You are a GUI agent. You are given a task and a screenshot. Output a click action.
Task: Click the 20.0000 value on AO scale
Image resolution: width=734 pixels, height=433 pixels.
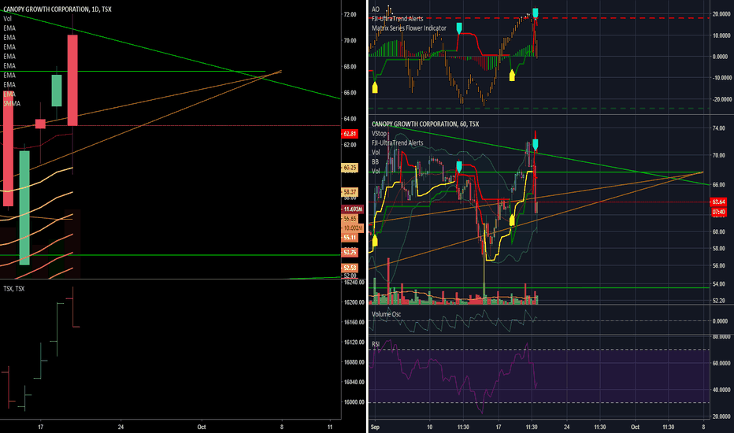[721, 14]
